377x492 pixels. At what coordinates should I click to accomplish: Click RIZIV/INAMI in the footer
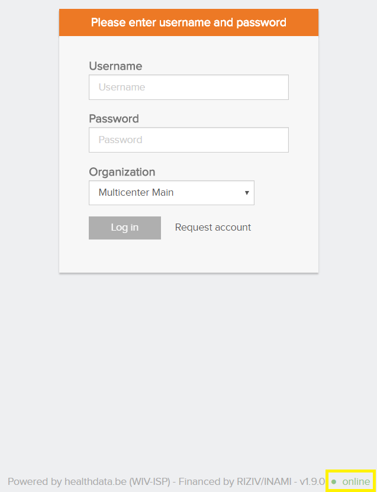click(x=260, y=482)
